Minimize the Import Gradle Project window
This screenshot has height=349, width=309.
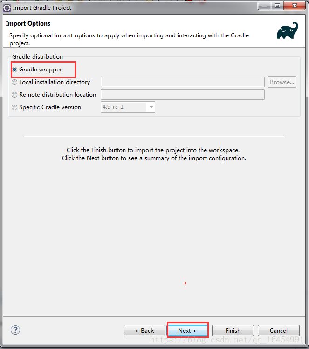[x=265, y=6]
